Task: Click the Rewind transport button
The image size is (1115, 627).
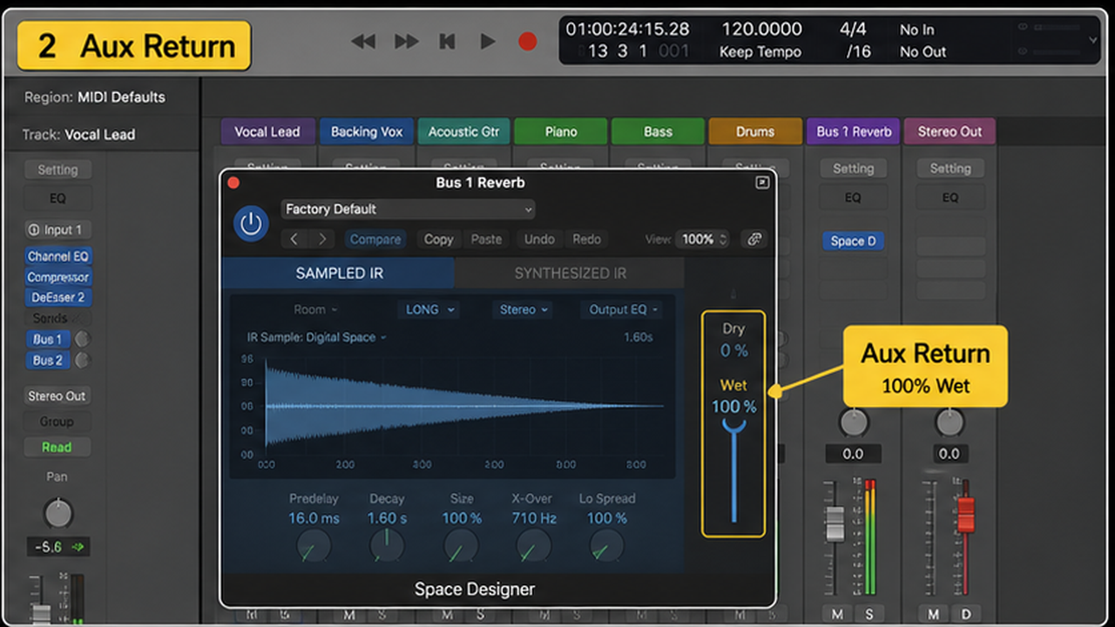Action: pos(362,41)
